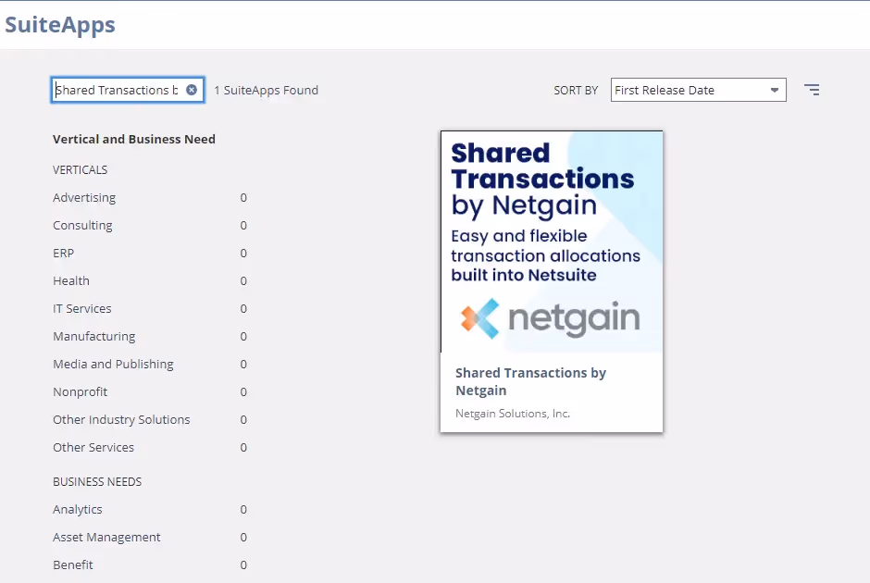Filter by the Analytics business need
The width and height of the screenshot is (870, 583).
click(78, 509)
